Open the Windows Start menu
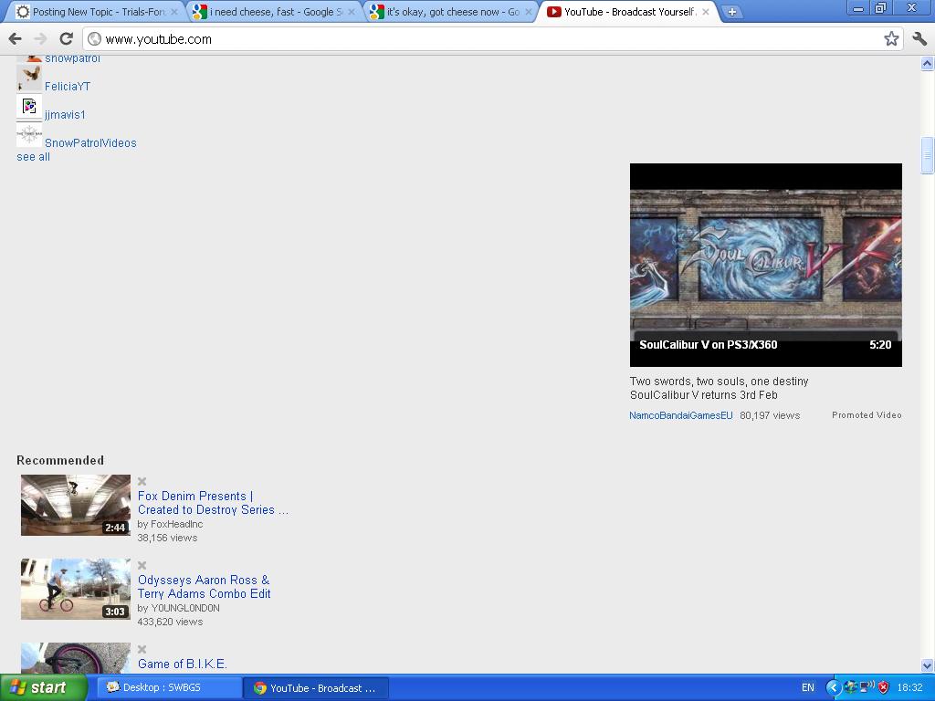This screenshot has height=701, width=935. [44, 688]
